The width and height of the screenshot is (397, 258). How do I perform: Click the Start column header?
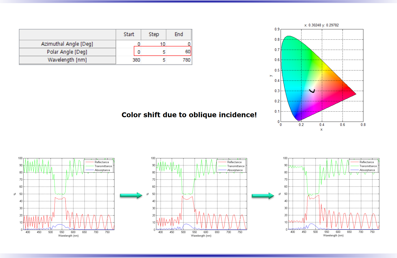pos(129,34)
